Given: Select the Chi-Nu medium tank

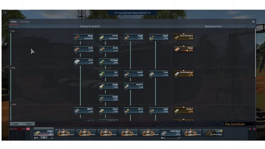Looking at the screenshot, I should coord(108,98).
